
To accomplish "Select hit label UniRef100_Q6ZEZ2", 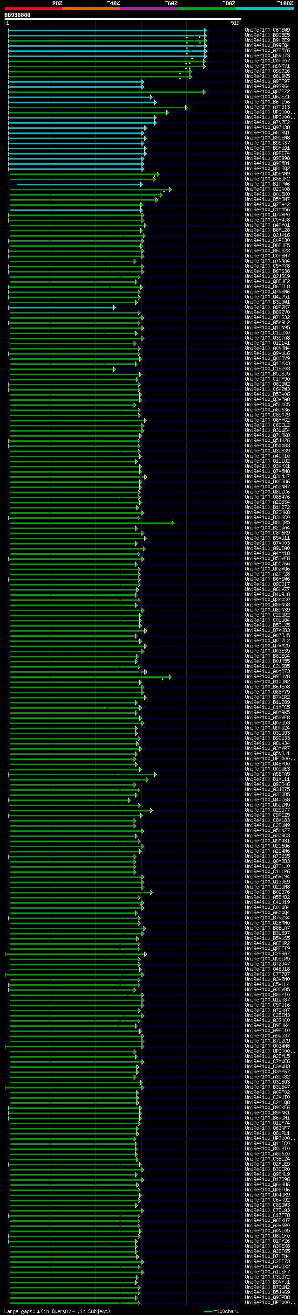I will click(x=267, y=92).
